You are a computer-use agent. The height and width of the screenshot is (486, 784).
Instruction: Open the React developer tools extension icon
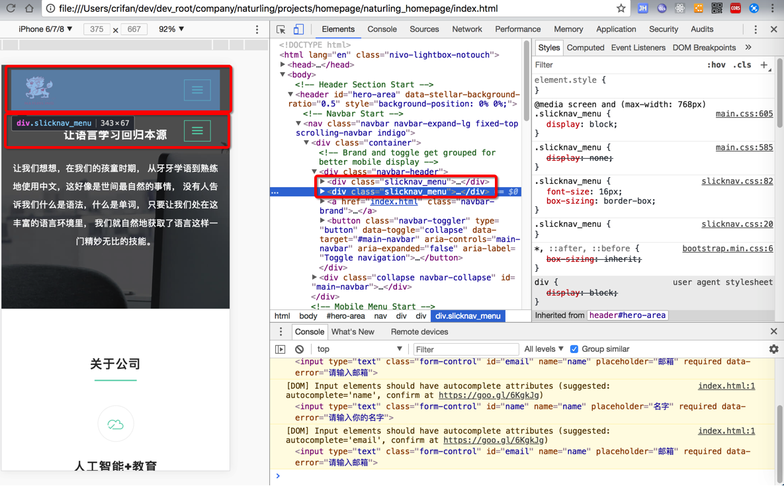click(680, 8)
